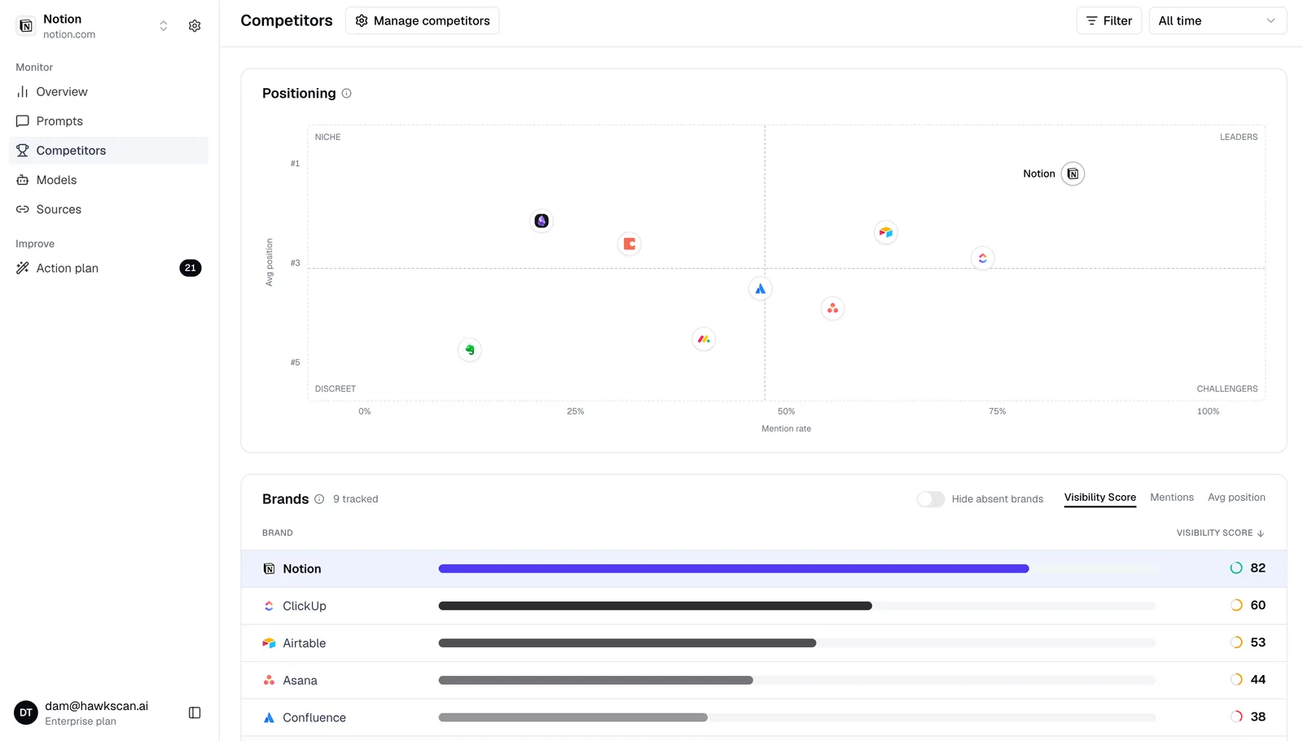Viewport: 1303px width, 741px height.
Task: Open the Filter options
Action: [x=1109, y=20]
